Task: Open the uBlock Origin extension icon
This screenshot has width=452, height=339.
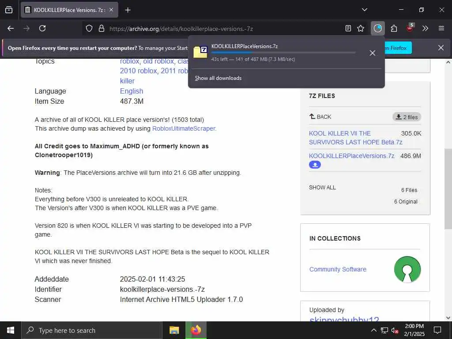Action: coord(410,28)
